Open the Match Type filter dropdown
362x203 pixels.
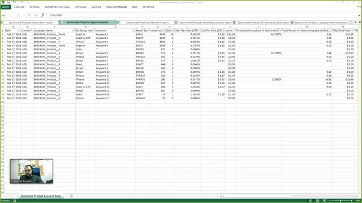(x=148, y=30)
